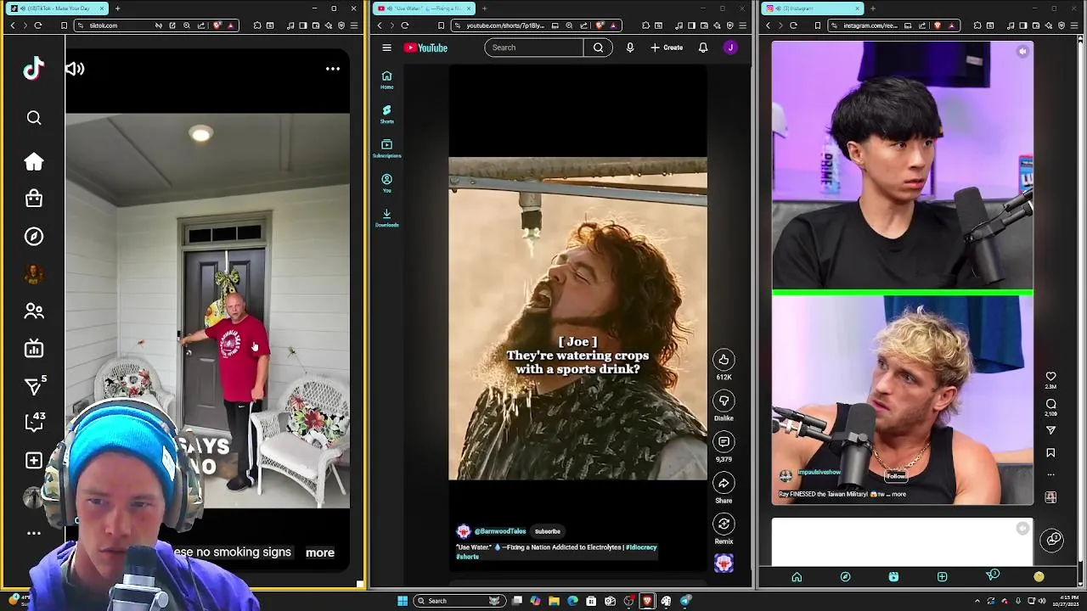This screenshot has height=611, width=1087.
Task: Open TikTok Messages with badge 5
Action: coord(34,386)
